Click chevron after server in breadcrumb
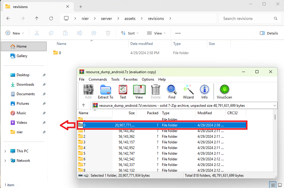Viewport: 284px width, 188px height. tap(118, 18)
